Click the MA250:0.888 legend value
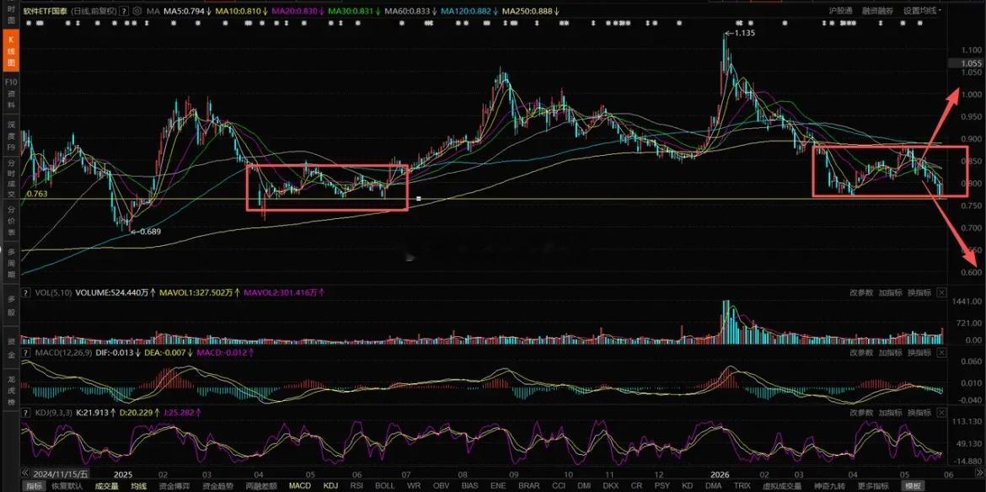The width and height of the screenshot is (986, 492). tap(529, 11)
